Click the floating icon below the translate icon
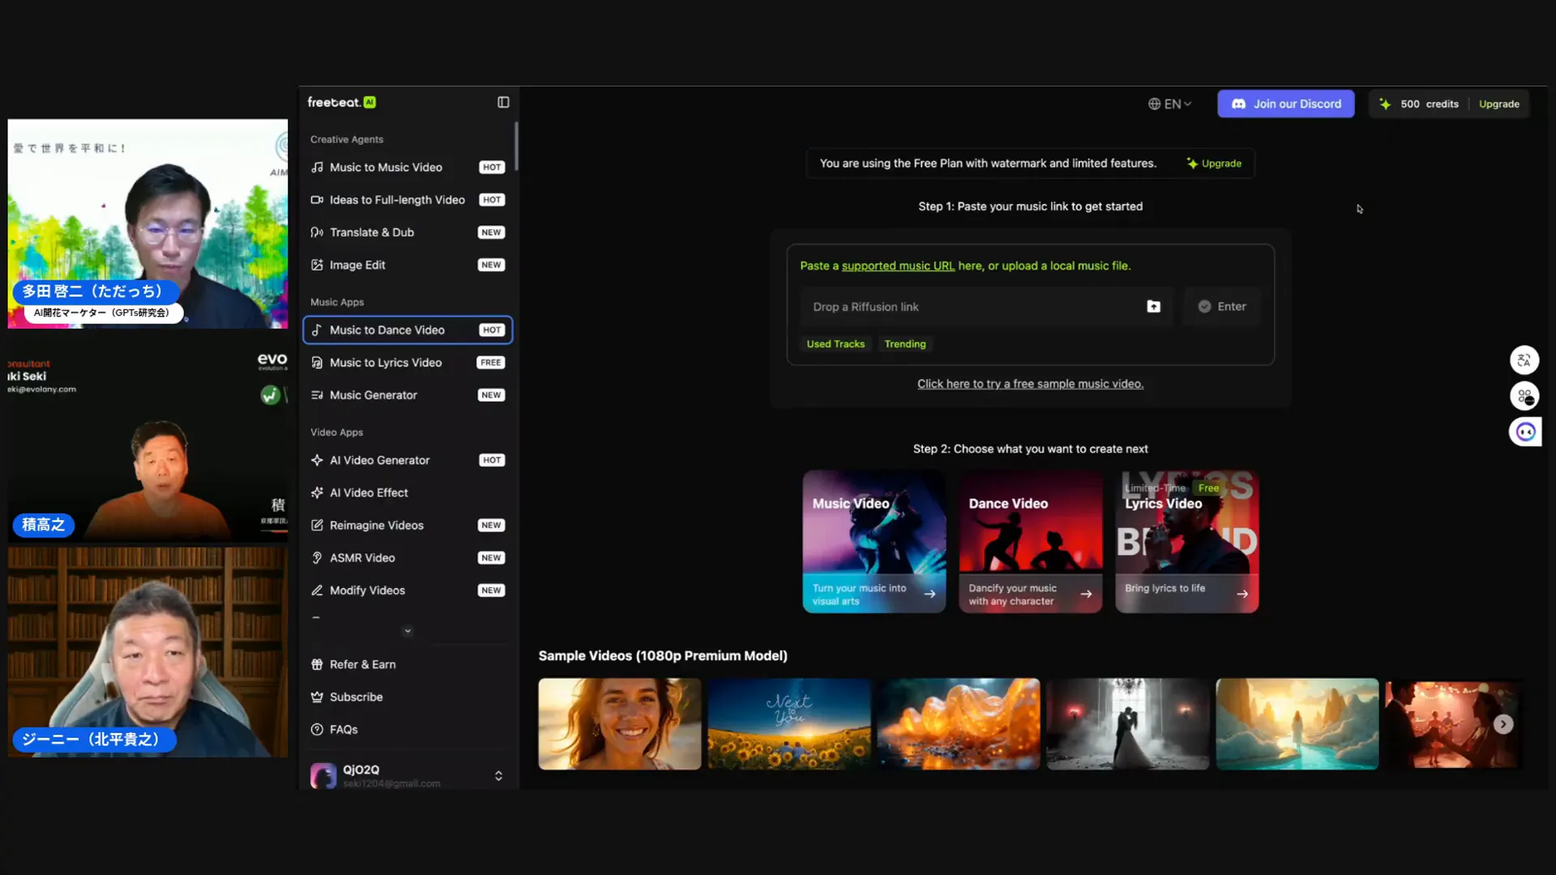 tap(1524, 396)
